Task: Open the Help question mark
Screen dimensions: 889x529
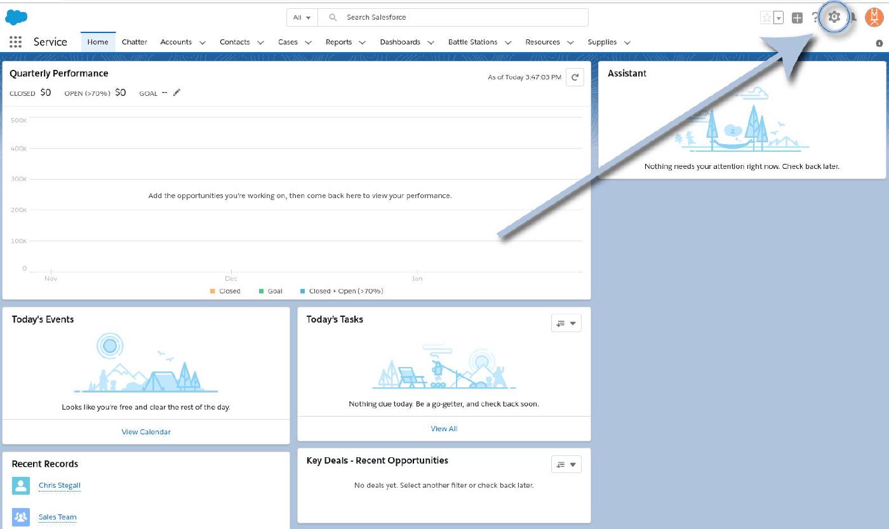Action: coord(815,18)
